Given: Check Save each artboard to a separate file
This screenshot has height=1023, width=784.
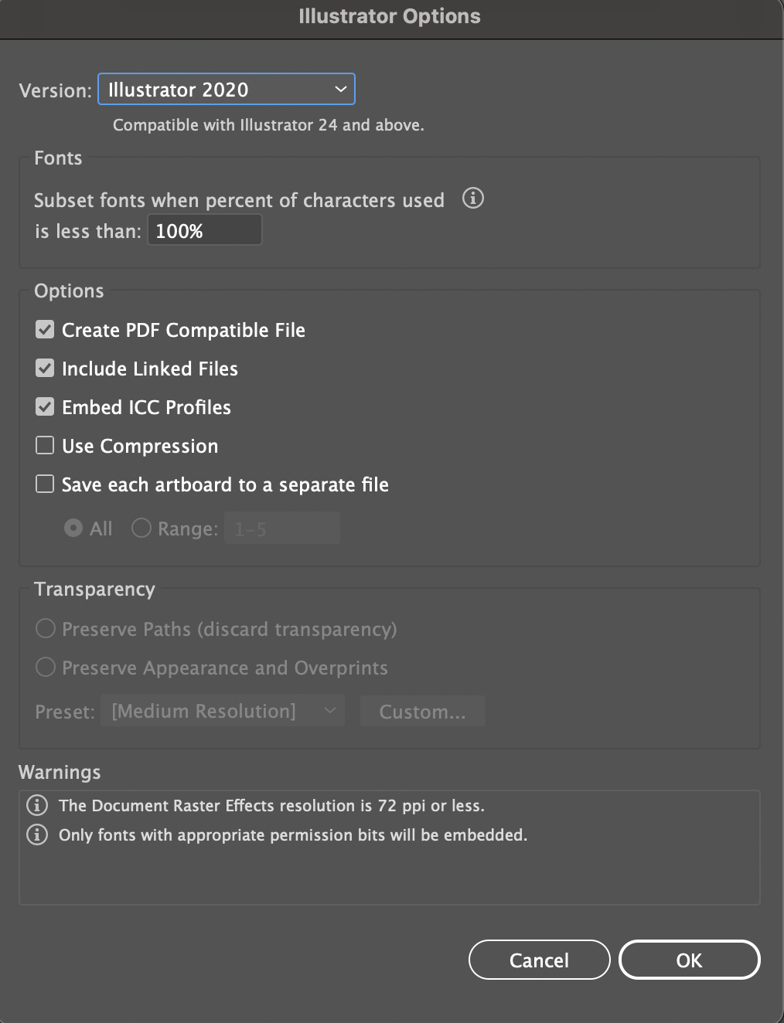Looking at the screenshot, I should (44, 484).
